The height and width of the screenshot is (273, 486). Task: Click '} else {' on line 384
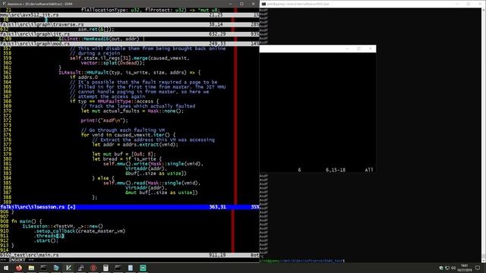point(103,178)
